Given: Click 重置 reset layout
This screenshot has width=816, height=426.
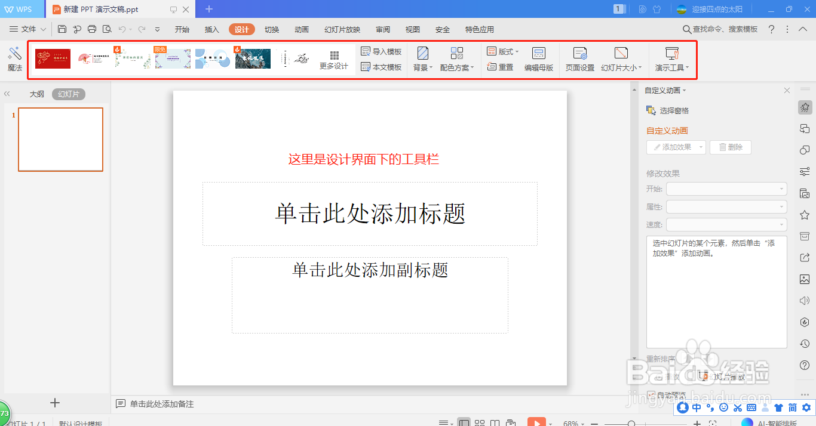Looking at the screenshot, I should point(501,67).
